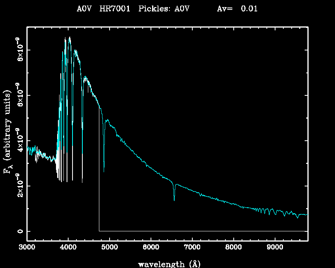The width and height of the screenshot is (335, 268).
Task: Click the 7000 tick label on x-axis
Action: point(192,248)
